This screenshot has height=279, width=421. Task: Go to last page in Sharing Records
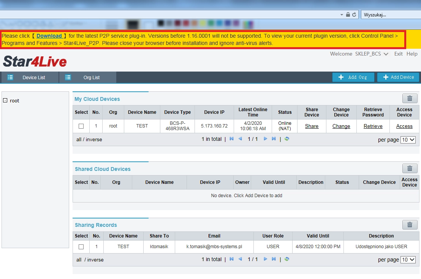274,259
